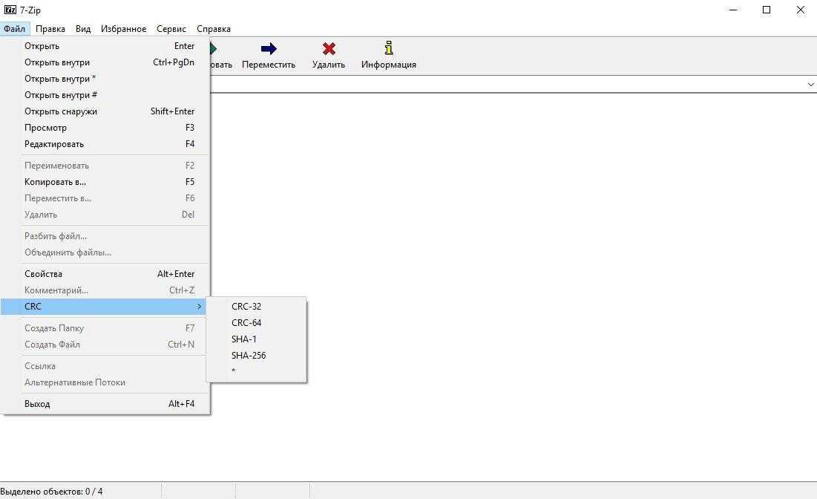
Task: Expand the CRC submenu arrow
Action: [199, 307]
